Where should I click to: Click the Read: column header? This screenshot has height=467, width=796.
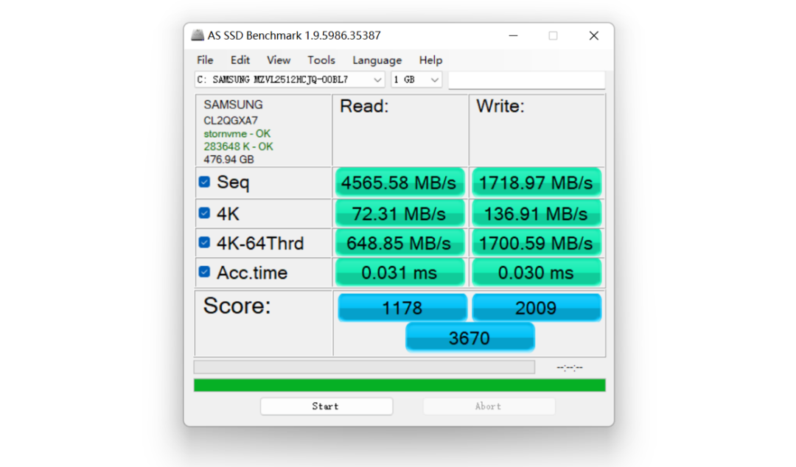pyautogui.click(x=364, y=106)
